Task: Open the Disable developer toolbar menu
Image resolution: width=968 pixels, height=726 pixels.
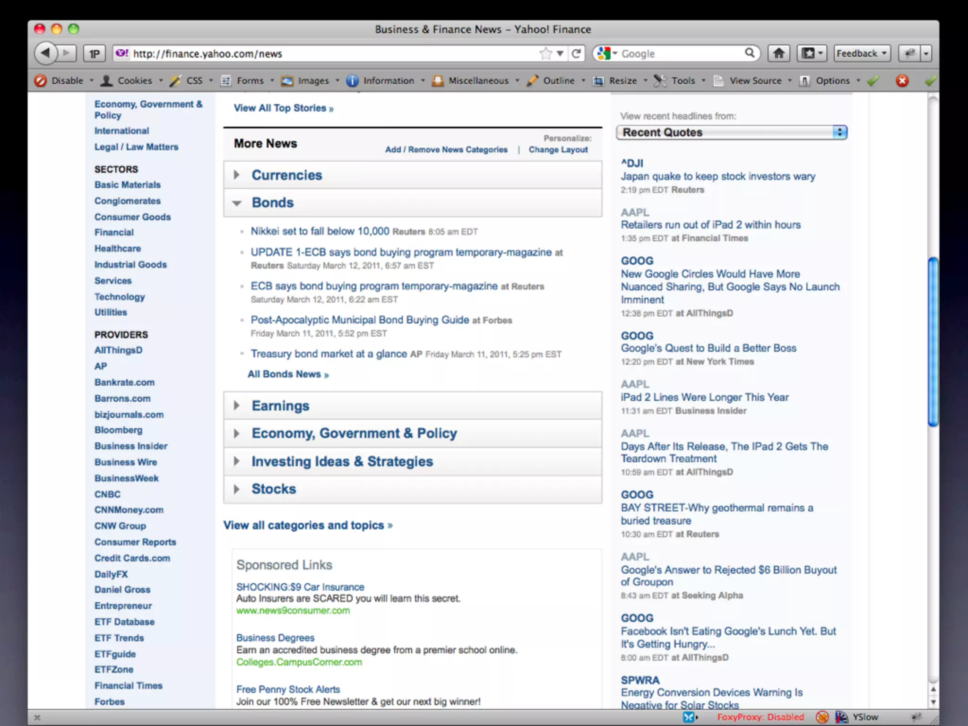Action: tap(66, 81)
